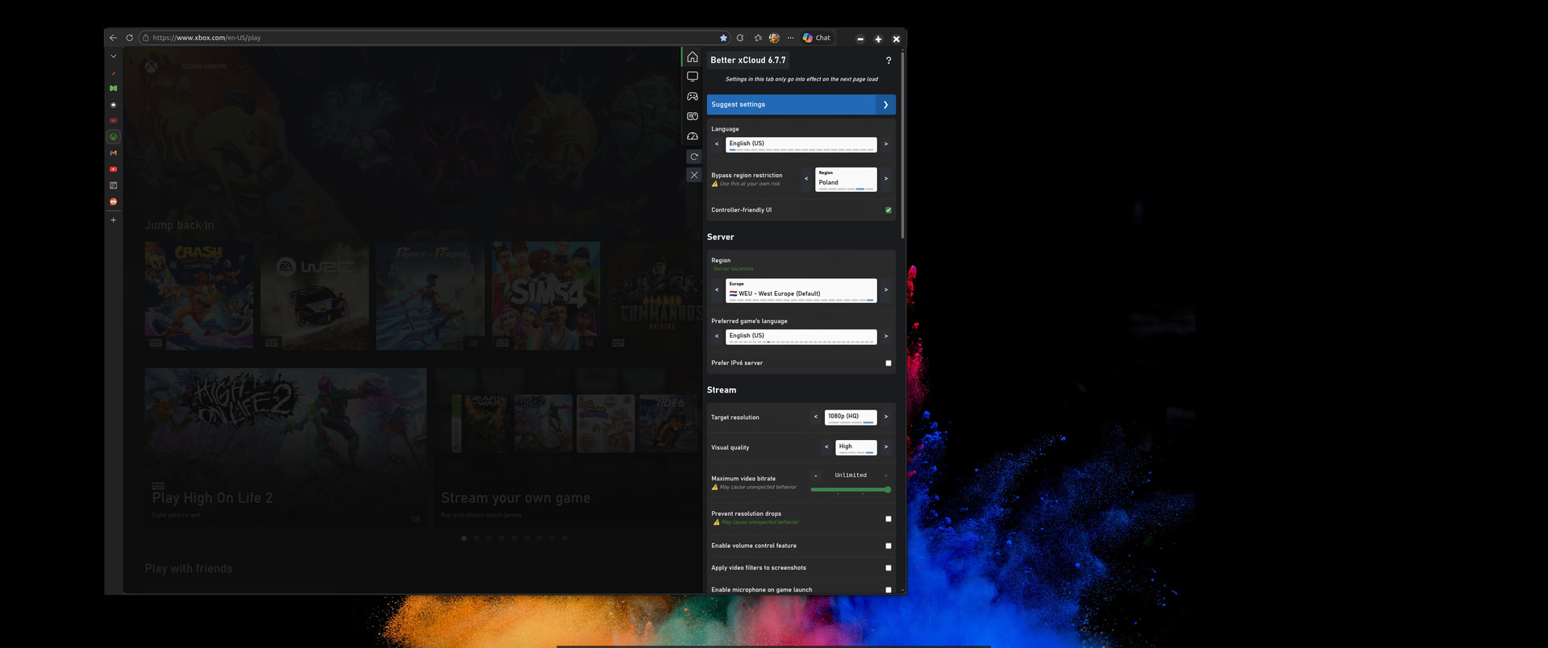The width and height of the screenshot is (1548, 648).
Task: Open the controller settings tab icon
Action: tap(692, 97)
